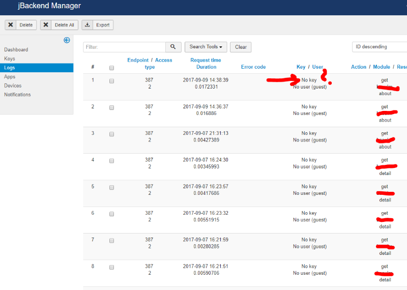Click the Export button label
Image resolution: width=407 pixels, height=290 pixels.
(x=103, y=25)
